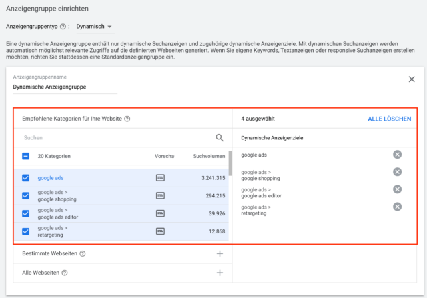Viewport: 427px width, 298px height.
Task: Click the Bestimmte Webseiten label
Action: [49, 253]
